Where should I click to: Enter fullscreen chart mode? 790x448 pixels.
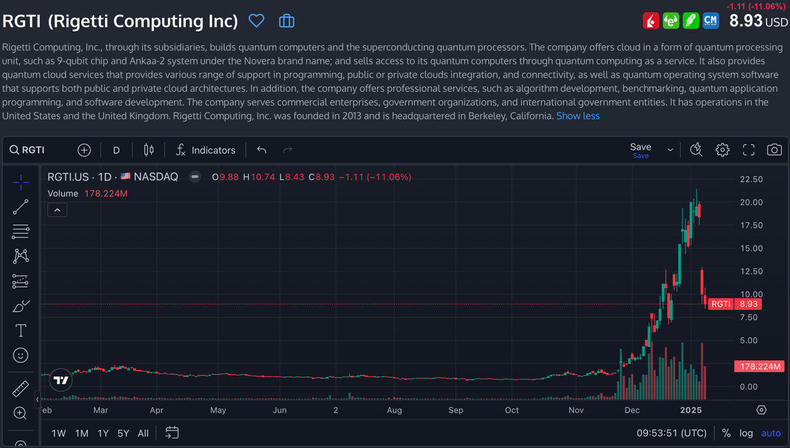749,150
